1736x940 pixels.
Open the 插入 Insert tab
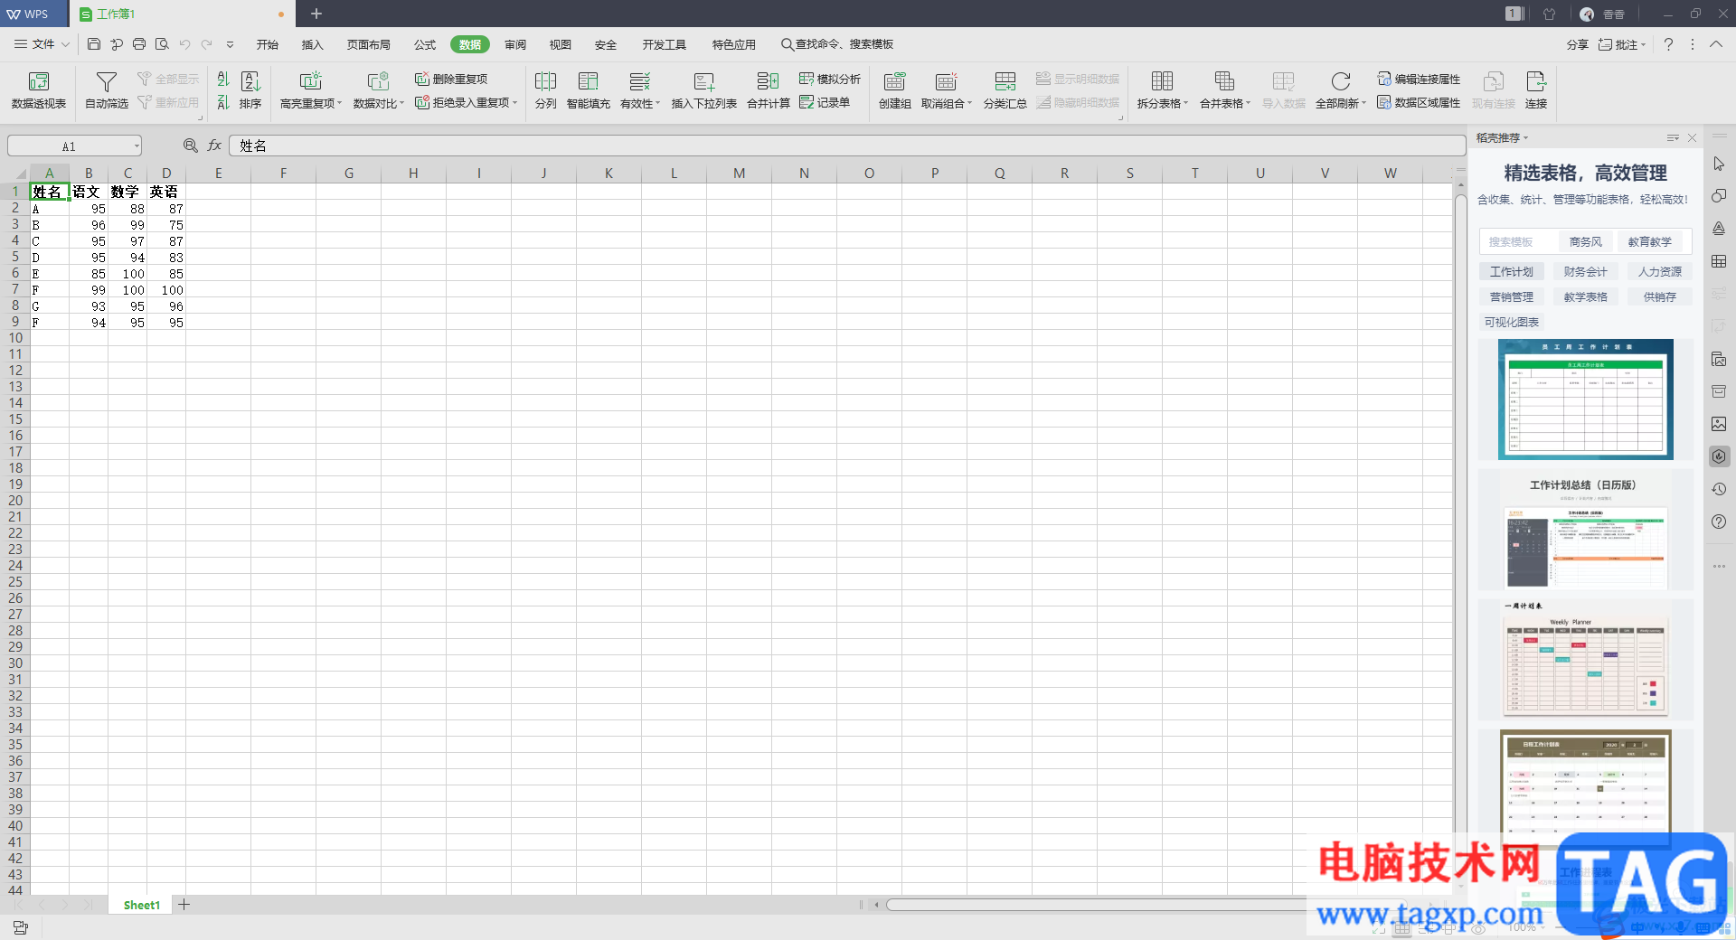[x=312, y=44]
